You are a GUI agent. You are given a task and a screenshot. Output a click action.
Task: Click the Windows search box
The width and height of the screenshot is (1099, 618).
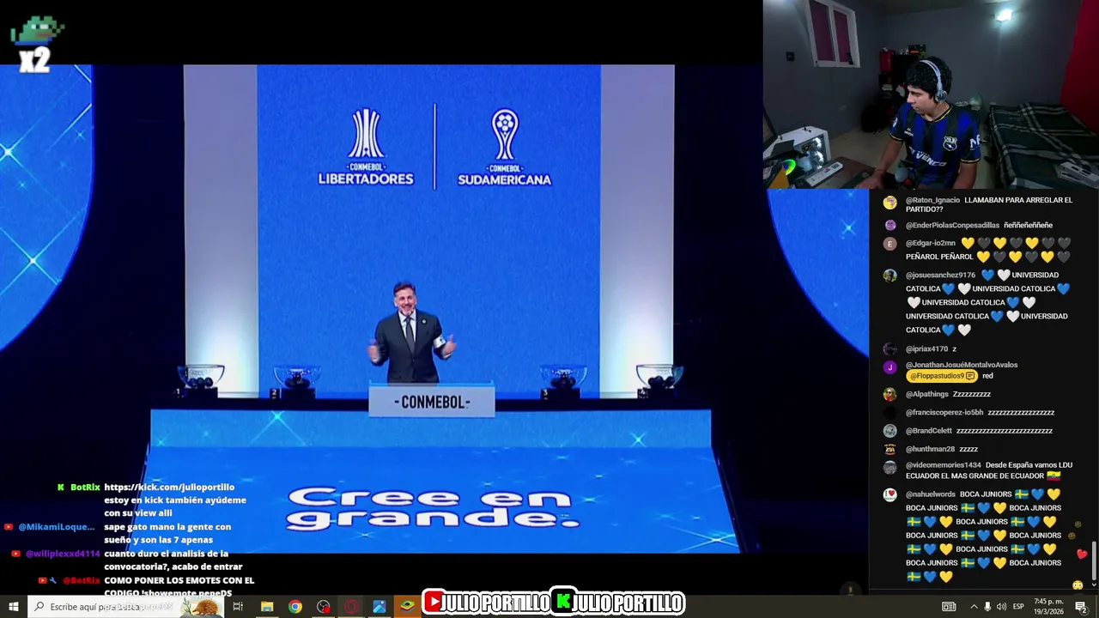[125, 607]
